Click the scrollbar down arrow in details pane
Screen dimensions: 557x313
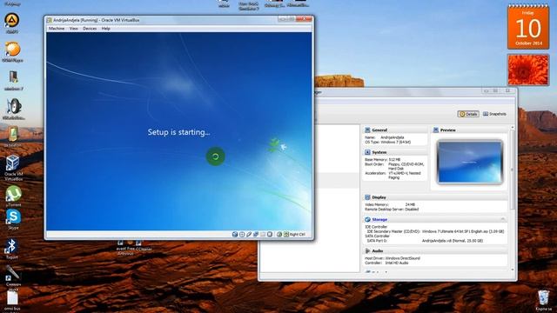pos(513,270)
